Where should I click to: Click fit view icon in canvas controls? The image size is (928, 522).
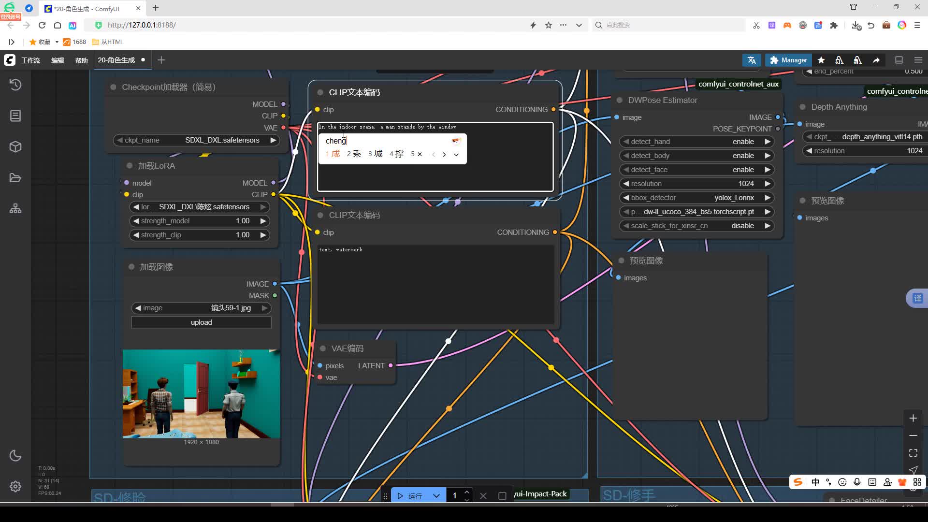point(913,453)
